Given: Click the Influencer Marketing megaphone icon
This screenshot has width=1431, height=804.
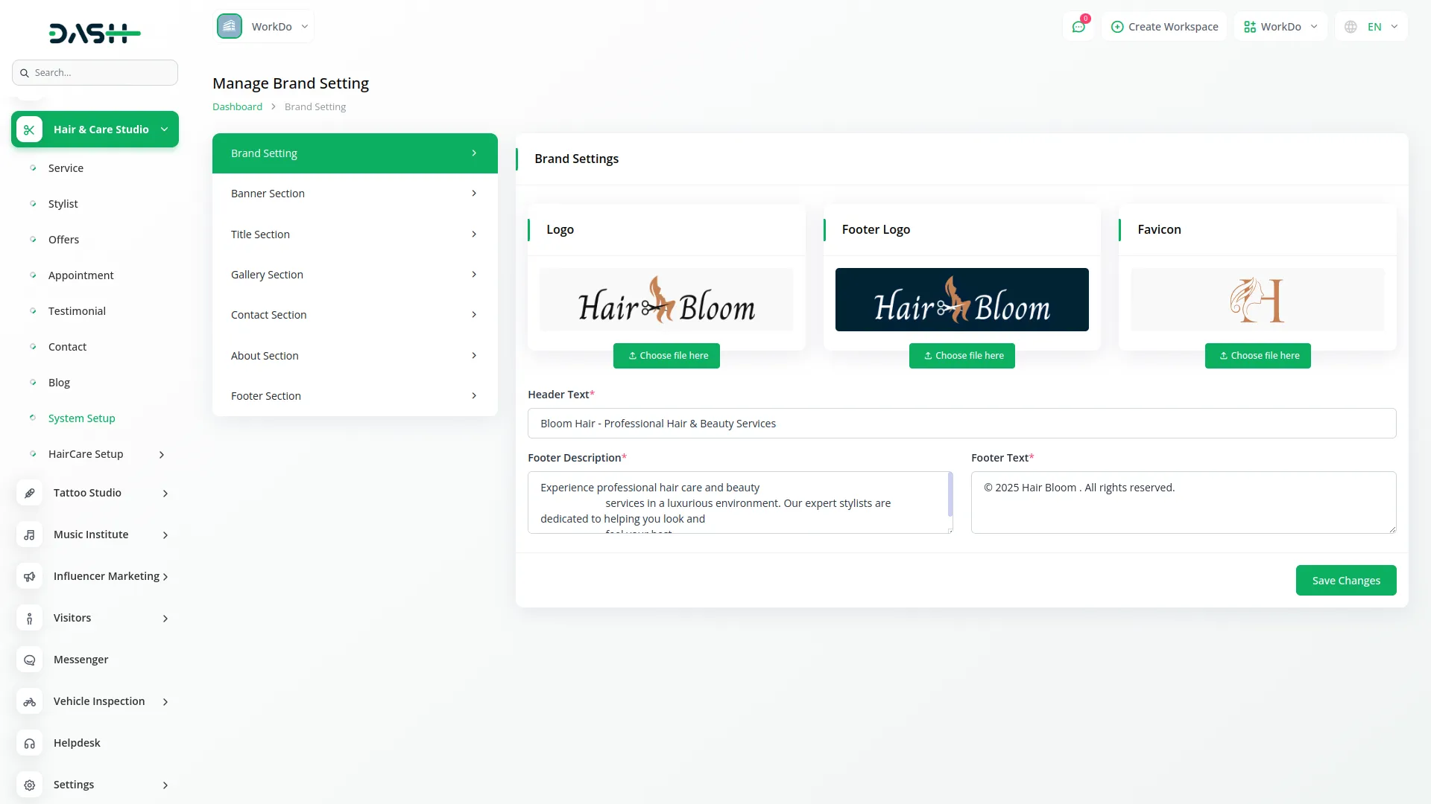Looking at the screenshot, I should [x=29, y=576].
